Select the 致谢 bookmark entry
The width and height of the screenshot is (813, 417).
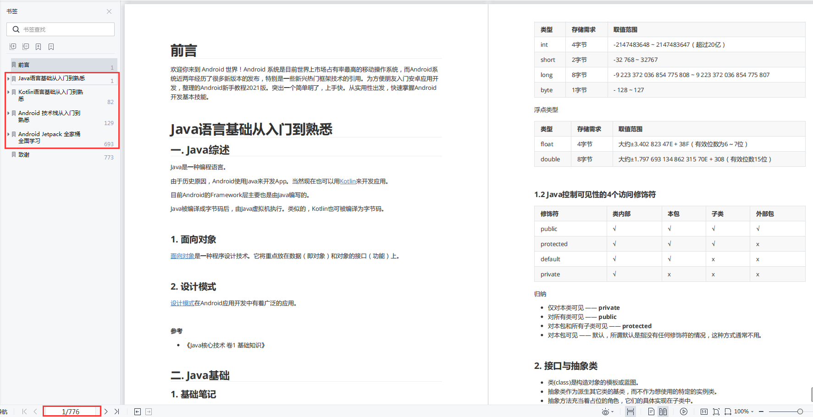point(23,154)
